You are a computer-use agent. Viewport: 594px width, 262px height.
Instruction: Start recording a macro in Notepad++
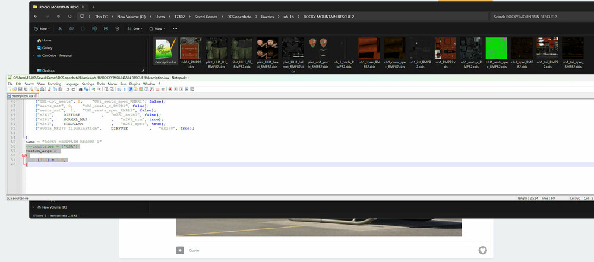click(170, 90)
